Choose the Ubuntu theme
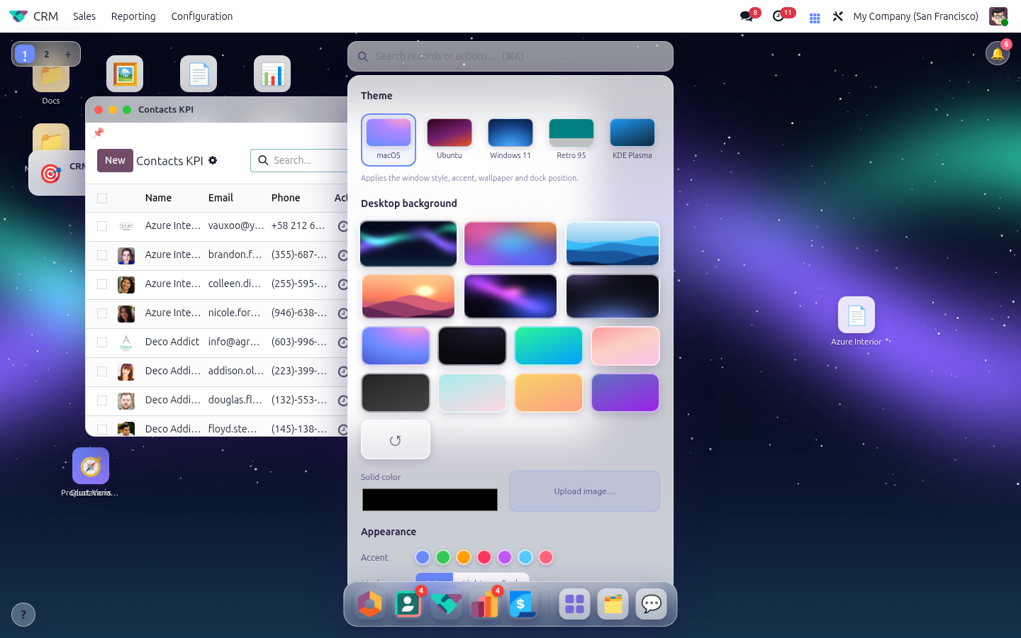 point(450,140)
